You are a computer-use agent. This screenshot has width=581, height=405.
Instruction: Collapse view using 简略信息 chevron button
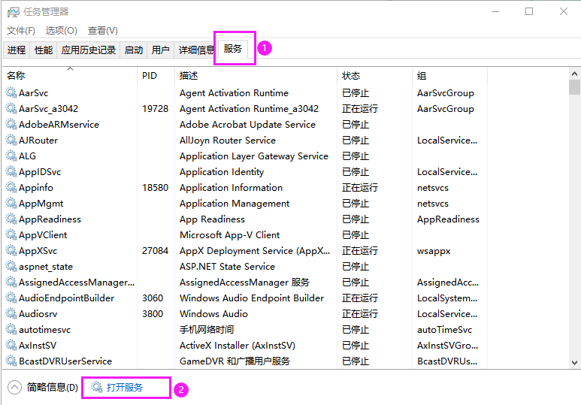tap(14, 388)
